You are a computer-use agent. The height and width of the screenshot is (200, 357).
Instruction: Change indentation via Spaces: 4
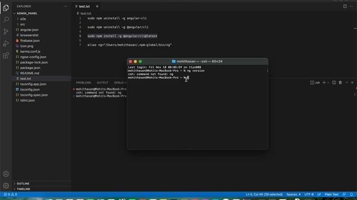[x=293, y=194]
